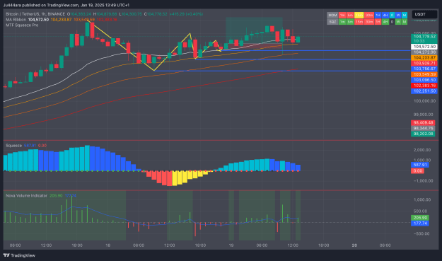442x261 pixels.
Task: Click the red 103,928.71 price label
Action: tap(424, 63)
